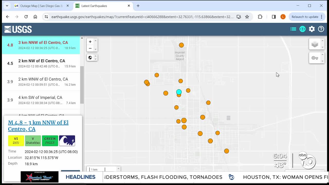The width and height of the screenshot is (329, 185).
Task: Open the map view globe icon in header
Action: (303, 29)
